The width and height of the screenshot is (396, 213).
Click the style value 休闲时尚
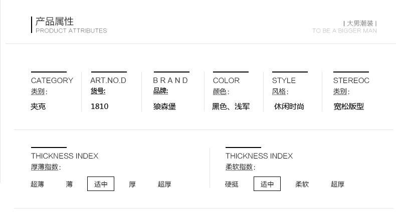tap(289, 106)
